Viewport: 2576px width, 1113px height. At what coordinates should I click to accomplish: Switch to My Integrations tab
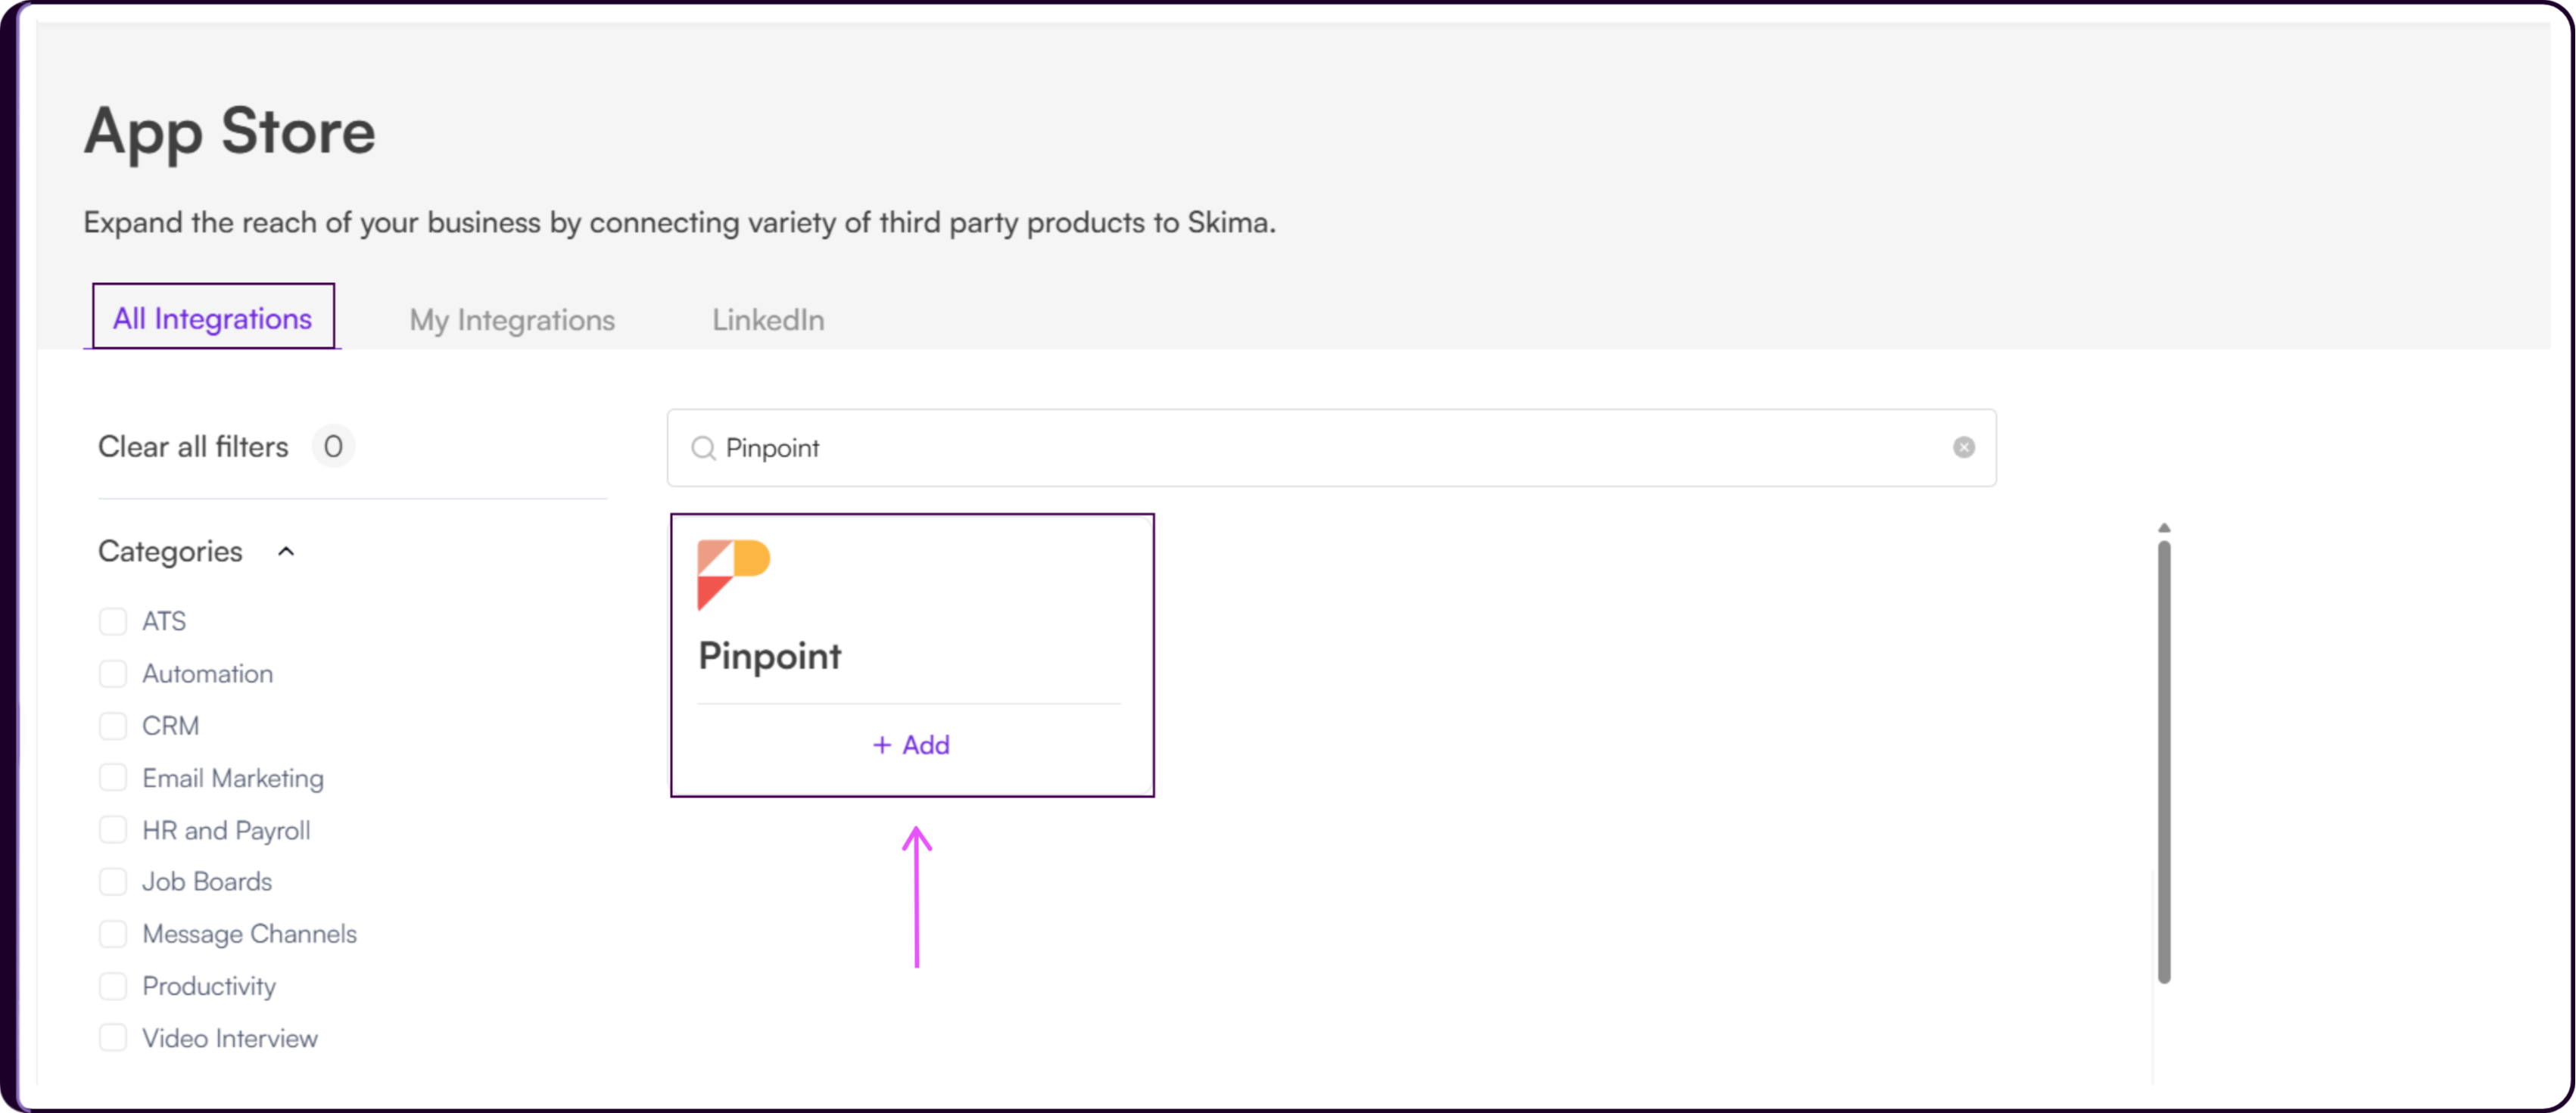tap(512, 320)
